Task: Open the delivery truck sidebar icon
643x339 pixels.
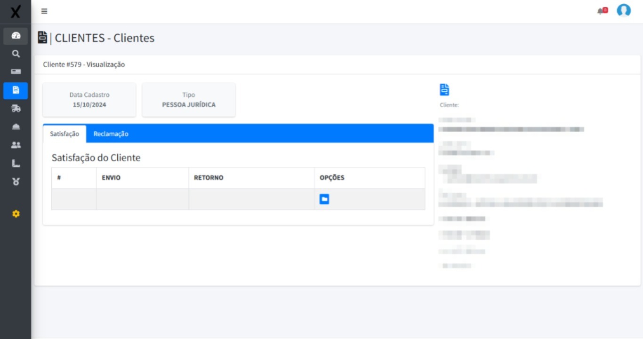Action: point(16,109)
